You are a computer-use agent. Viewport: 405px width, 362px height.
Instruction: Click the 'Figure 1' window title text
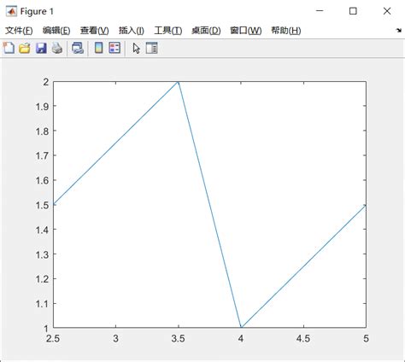pos(37,11)
